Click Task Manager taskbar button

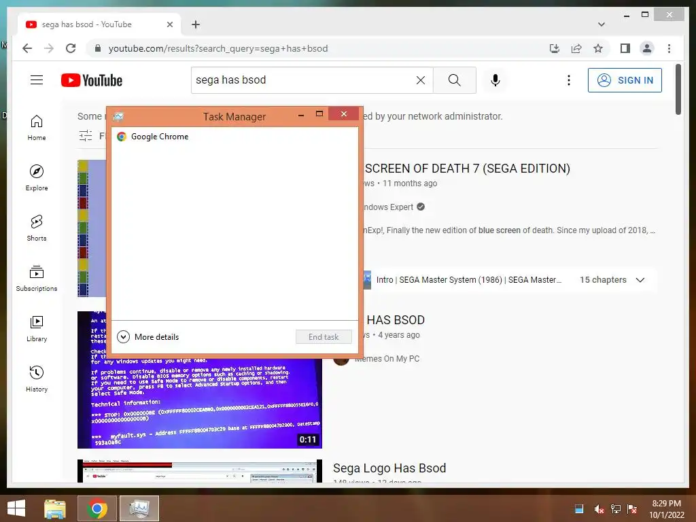[139, 508]
